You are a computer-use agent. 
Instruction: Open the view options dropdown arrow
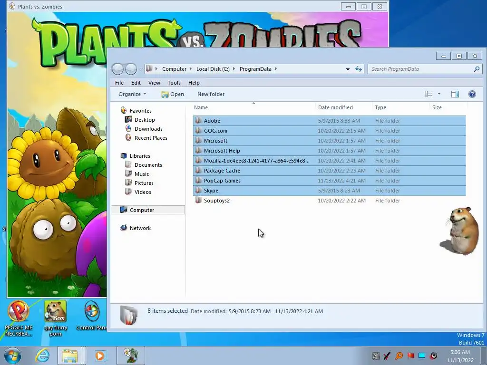(439, 94)
